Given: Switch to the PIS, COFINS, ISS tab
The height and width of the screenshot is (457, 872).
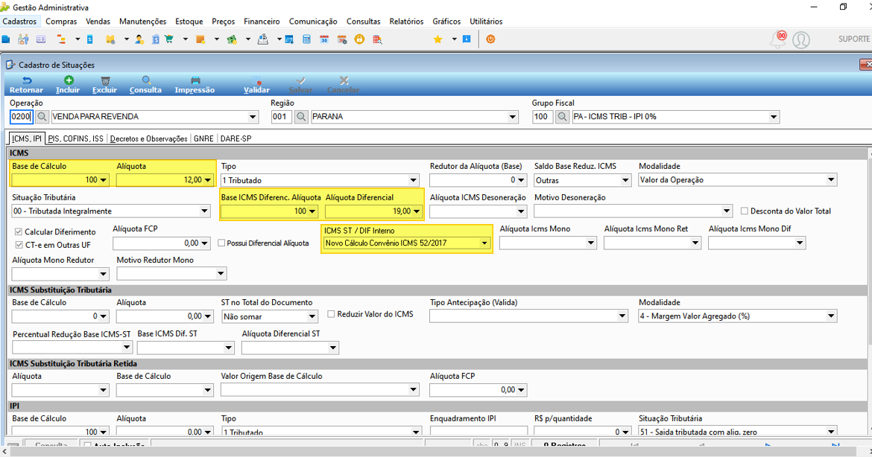Looking at the screenshot, I should pyautogui.click(x=75, y=138).
